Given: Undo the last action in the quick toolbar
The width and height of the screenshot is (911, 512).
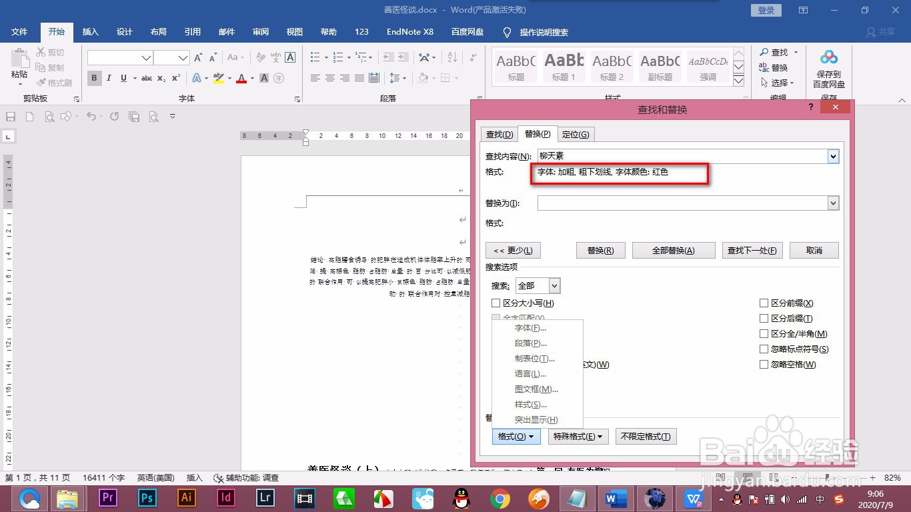Looking at the screenshot, I should click(91, 117).
